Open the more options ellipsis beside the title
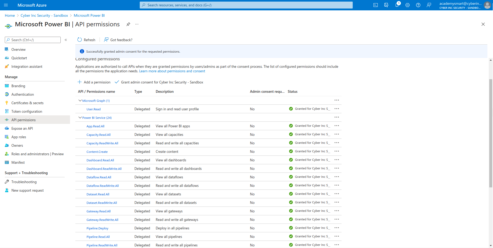Image resolution: width=493 pixels, height=248 pixels. (x=137, y=24)
